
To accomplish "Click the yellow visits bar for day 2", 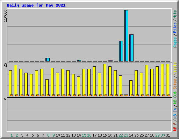I will click(15, 81).
